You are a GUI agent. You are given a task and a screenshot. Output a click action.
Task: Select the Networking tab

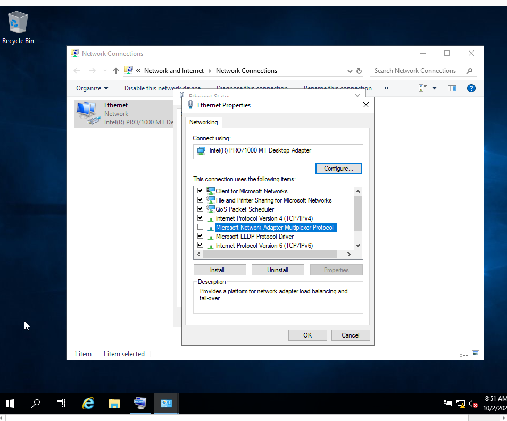(x=204, y=122)
